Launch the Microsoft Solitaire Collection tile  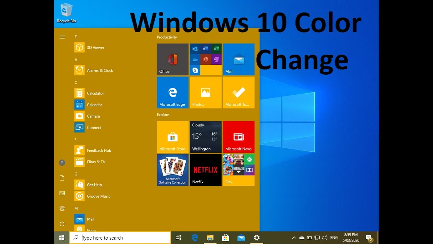(173, 170)
